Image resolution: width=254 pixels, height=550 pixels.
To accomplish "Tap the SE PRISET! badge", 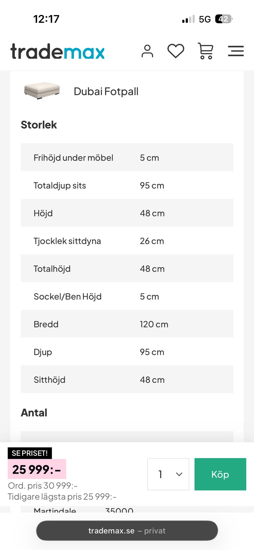I will [x=30, y=453].
